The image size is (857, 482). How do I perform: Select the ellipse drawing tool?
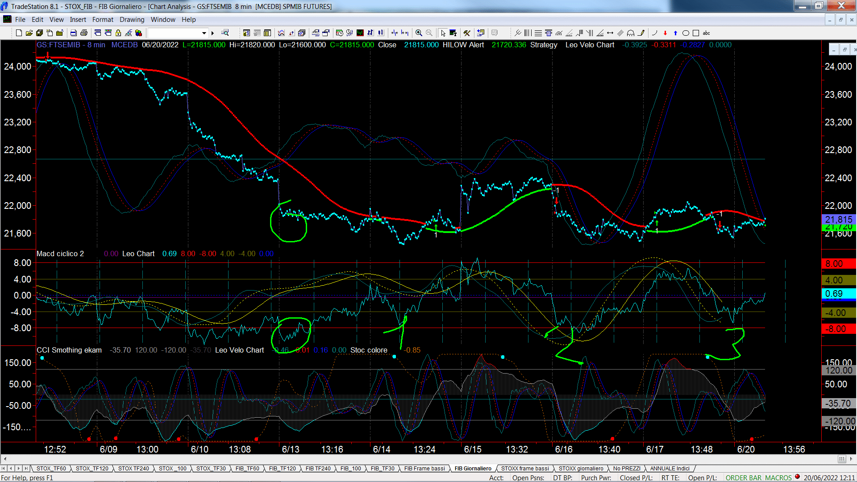tap(686, 33)
